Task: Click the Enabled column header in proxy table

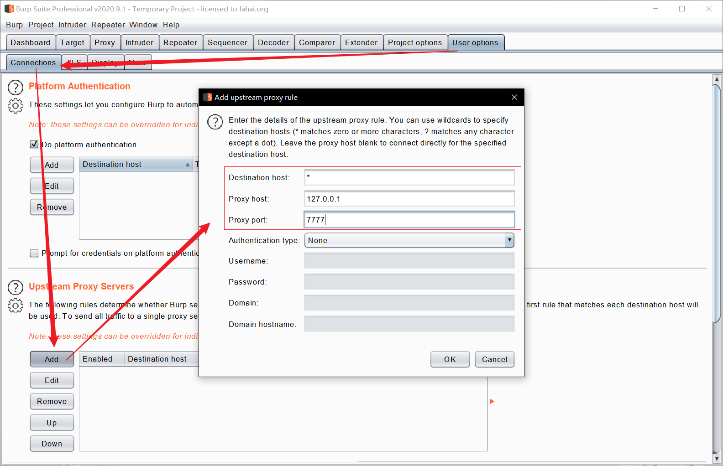Action: [102, 359]
